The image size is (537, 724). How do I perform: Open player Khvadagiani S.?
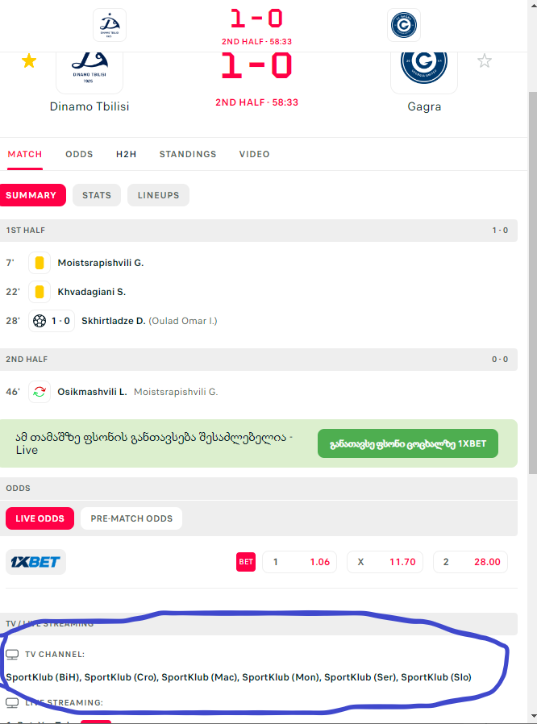point(91,292)
